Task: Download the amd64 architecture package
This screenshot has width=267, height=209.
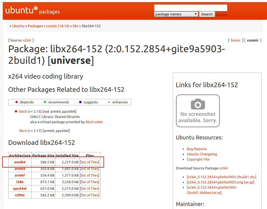Action: point(20,162)
